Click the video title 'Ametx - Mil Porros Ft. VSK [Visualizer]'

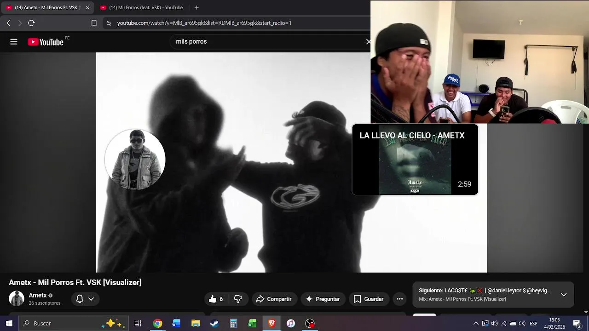[x=75, y=282]
